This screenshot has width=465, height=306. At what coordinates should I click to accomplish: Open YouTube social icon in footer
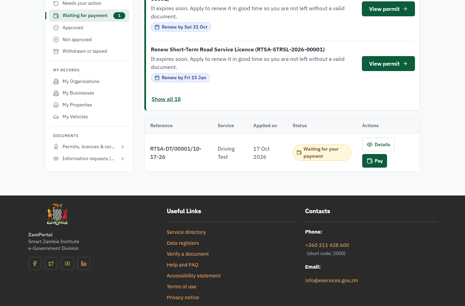[x=67, y=263]
